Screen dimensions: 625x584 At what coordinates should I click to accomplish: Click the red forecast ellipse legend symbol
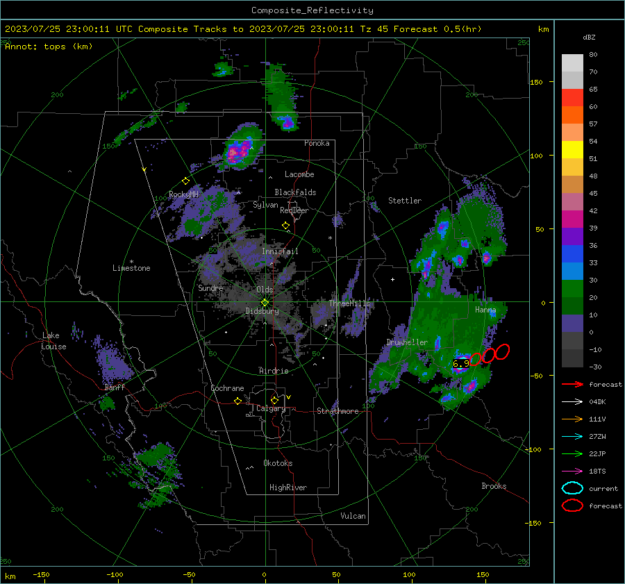pyautogui.click(x=572, y=506)
